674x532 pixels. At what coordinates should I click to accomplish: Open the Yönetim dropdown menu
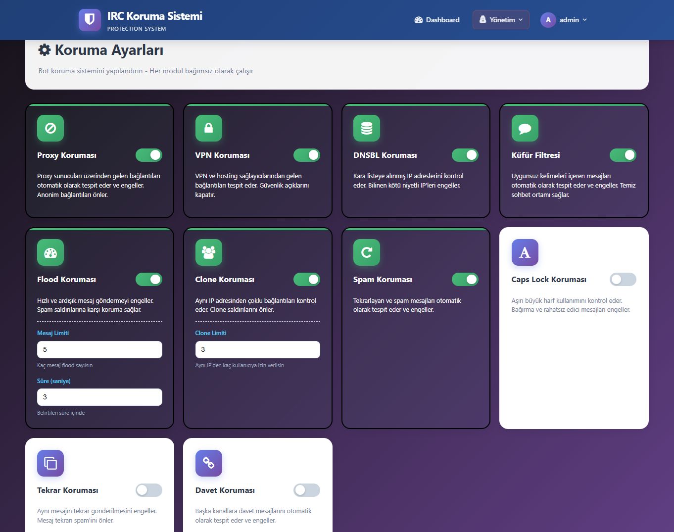click(501, 20)
